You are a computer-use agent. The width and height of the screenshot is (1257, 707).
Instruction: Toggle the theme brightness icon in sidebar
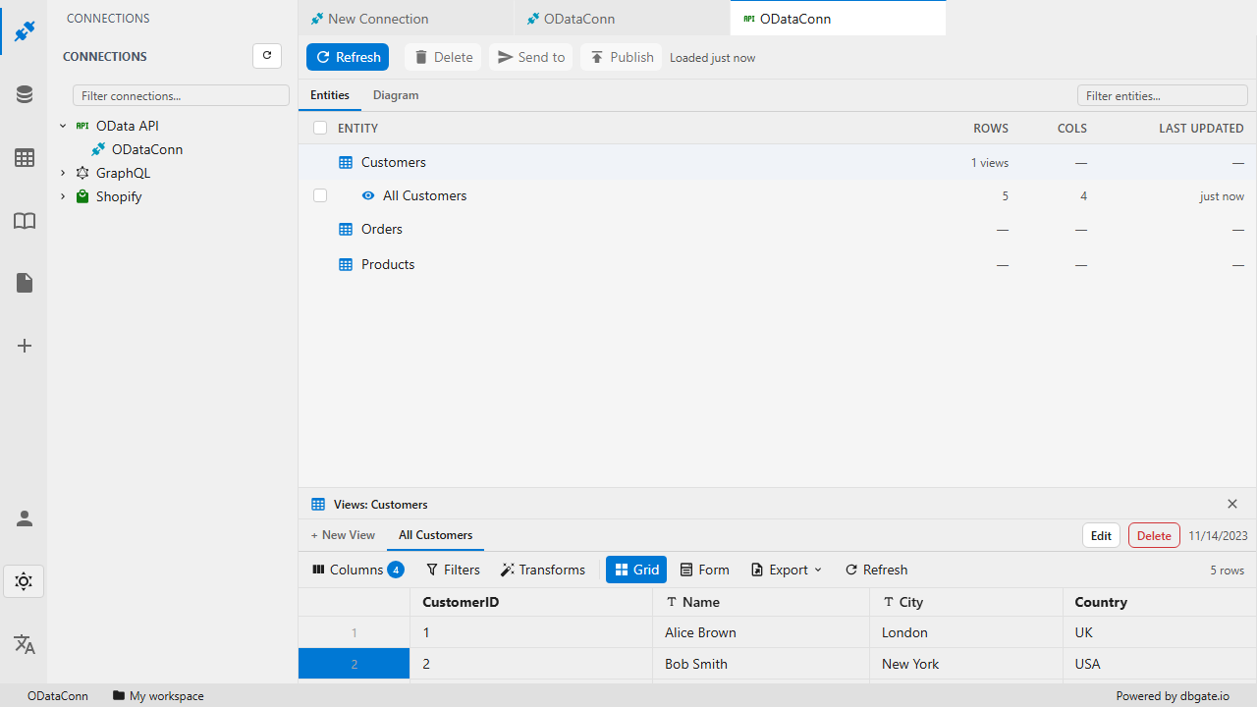(25, 581)
